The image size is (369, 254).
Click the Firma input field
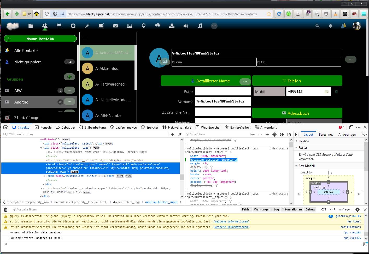coord(214,62)
